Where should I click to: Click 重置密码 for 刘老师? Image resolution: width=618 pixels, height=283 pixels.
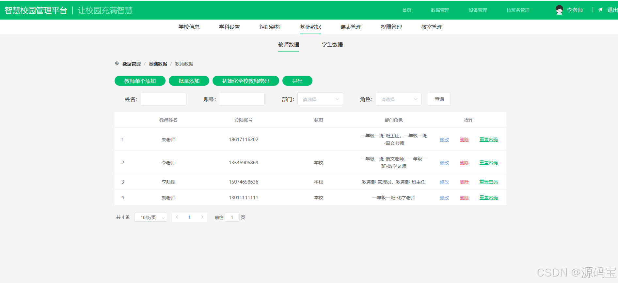pyautogui.click(x=489, y=198)
